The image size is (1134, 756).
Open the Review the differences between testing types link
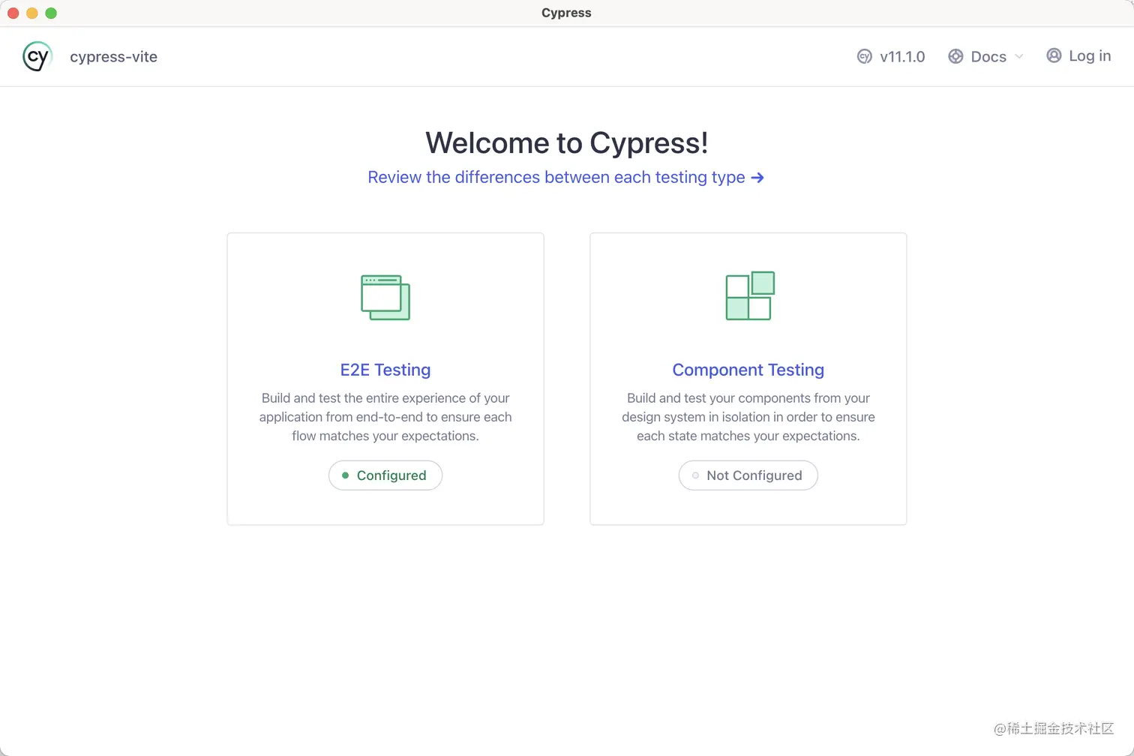pyautogui.click(x=565, y=177)
